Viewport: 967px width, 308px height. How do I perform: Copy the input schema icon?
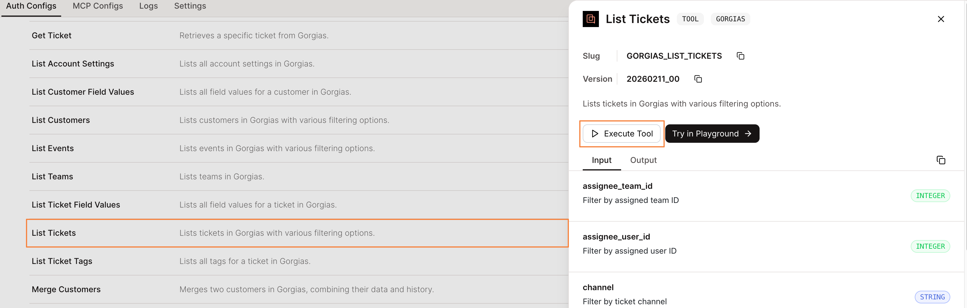point(940,160)
